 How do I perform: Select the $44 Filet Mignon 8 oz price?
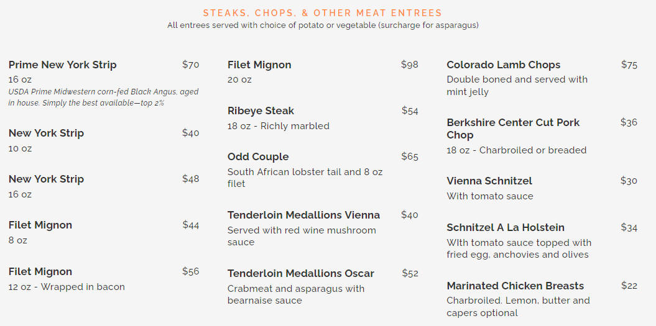click(191, 225)
